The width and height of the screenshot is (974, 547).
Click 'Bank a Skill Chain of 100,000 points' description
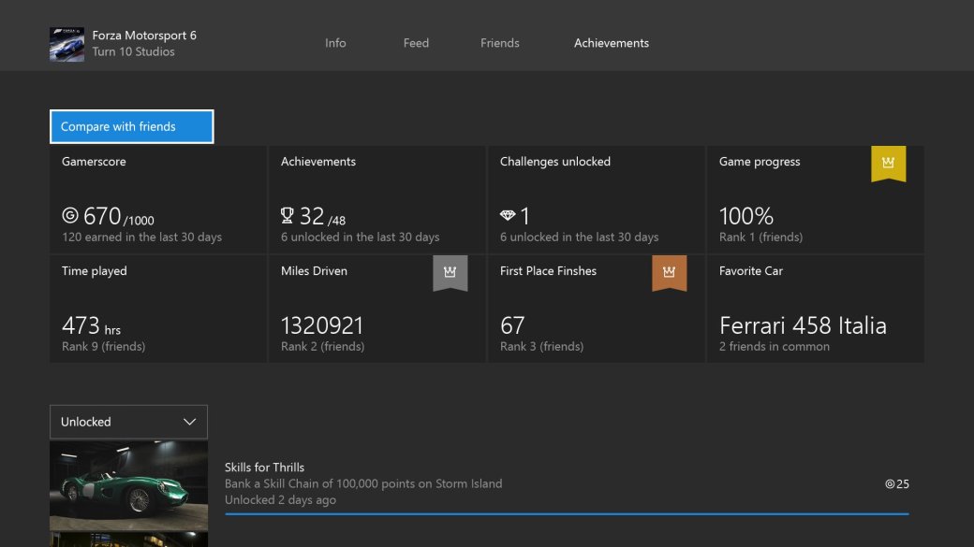(x=363, y=483)
